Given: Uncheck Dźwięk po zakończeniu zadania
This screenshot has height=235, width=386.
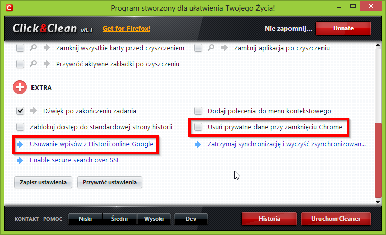Looking at the screenshot, I should [20, 111].
